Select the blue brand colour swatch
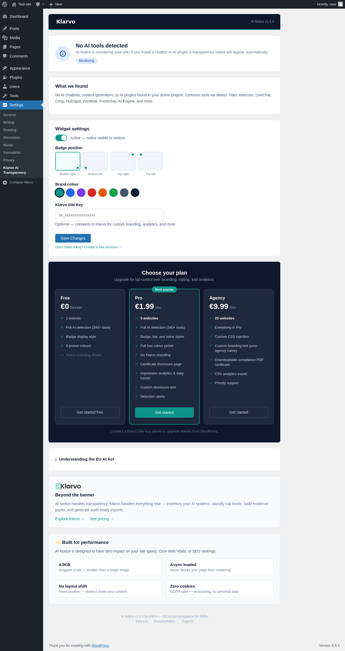The height and width of the screenshot is (651, 345). coord(70,193)
